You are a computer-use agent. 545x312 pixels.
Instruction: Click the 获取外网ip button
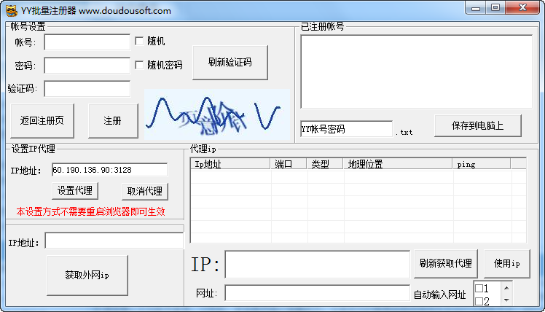coord(87,276)
